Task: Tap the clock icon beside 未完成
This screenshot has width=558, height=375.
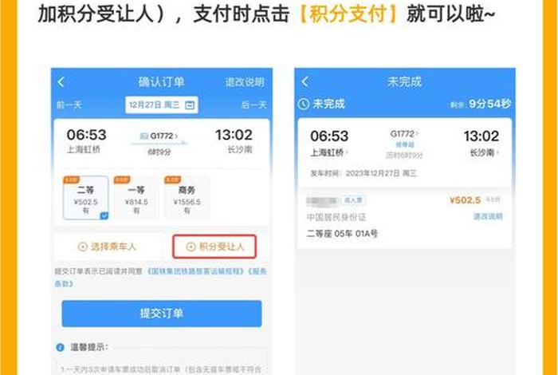Action: click(x=304, y=104)
